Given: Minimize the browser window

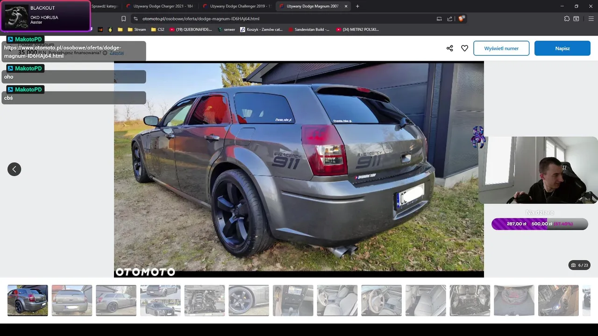Looking at the screenshot, I should (562, 6).
